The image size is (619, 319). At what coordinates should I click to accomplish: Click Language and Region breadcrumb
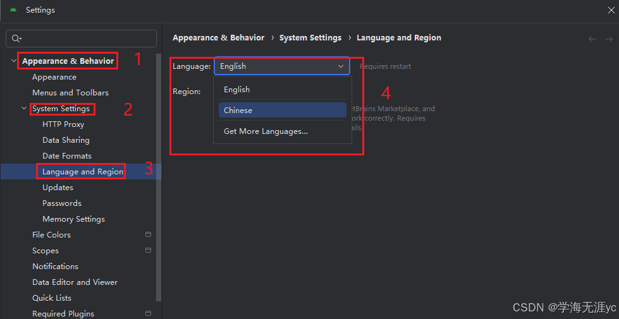point(399,38)
